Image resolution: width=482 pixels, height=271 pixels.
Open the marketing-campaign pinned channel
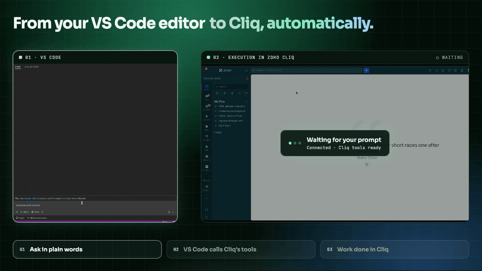click(x=231, y=111)
